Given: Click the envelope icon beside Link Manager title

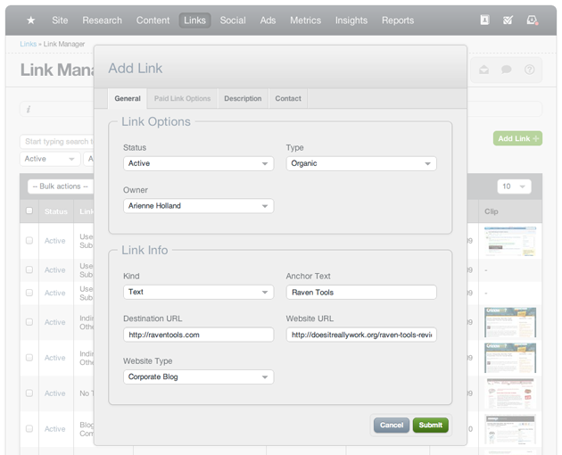Looking at the screenshot, I should click(483, 70).
